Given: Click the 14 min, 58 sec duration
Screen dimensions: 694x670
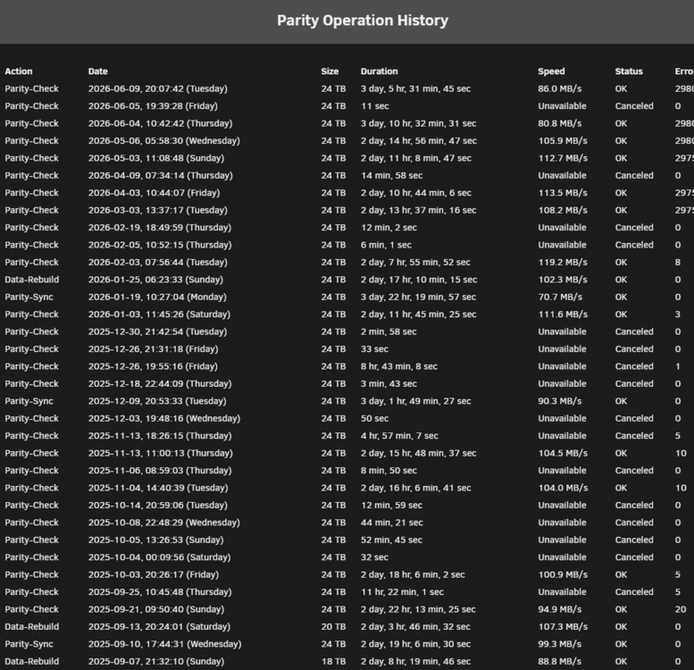Looking at the screenshot, I should (x=392, y=176).
